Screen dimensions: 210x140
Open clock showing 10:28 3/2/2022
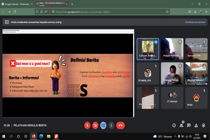point(197,136)
